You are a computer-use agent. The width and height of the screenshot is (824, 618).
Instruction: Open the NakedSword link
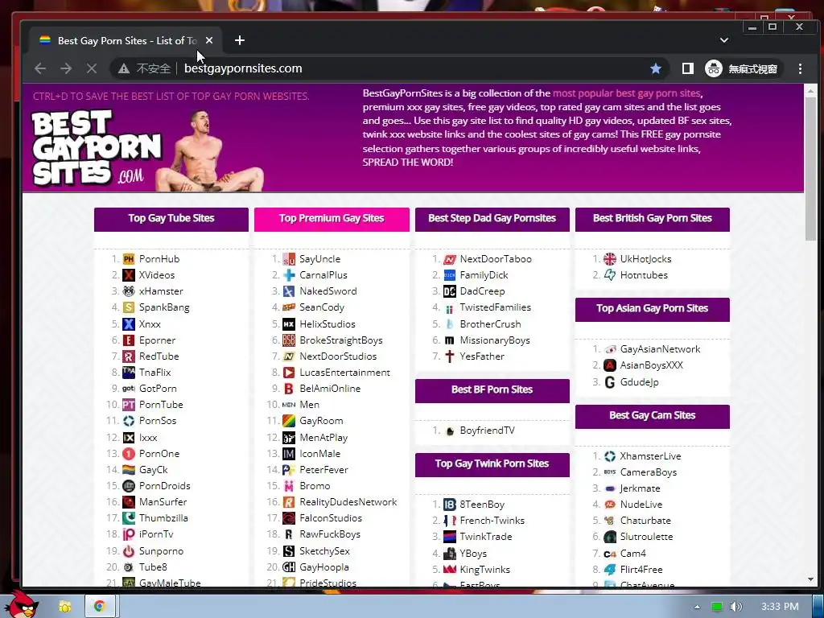(328, 291)
